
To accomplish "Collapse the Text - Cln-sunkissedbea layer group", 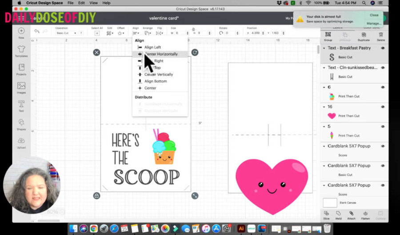I will click(x=324, y=68).
